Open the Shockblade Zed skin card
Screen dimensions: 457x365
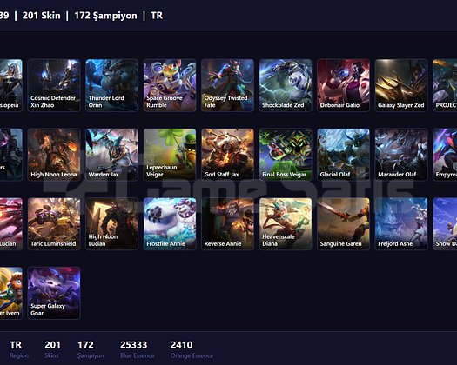pos(286,85)
